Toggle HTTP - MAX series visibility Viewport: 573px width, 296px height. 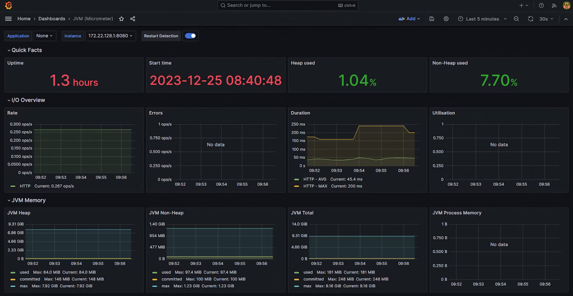[x=315, y=186]
